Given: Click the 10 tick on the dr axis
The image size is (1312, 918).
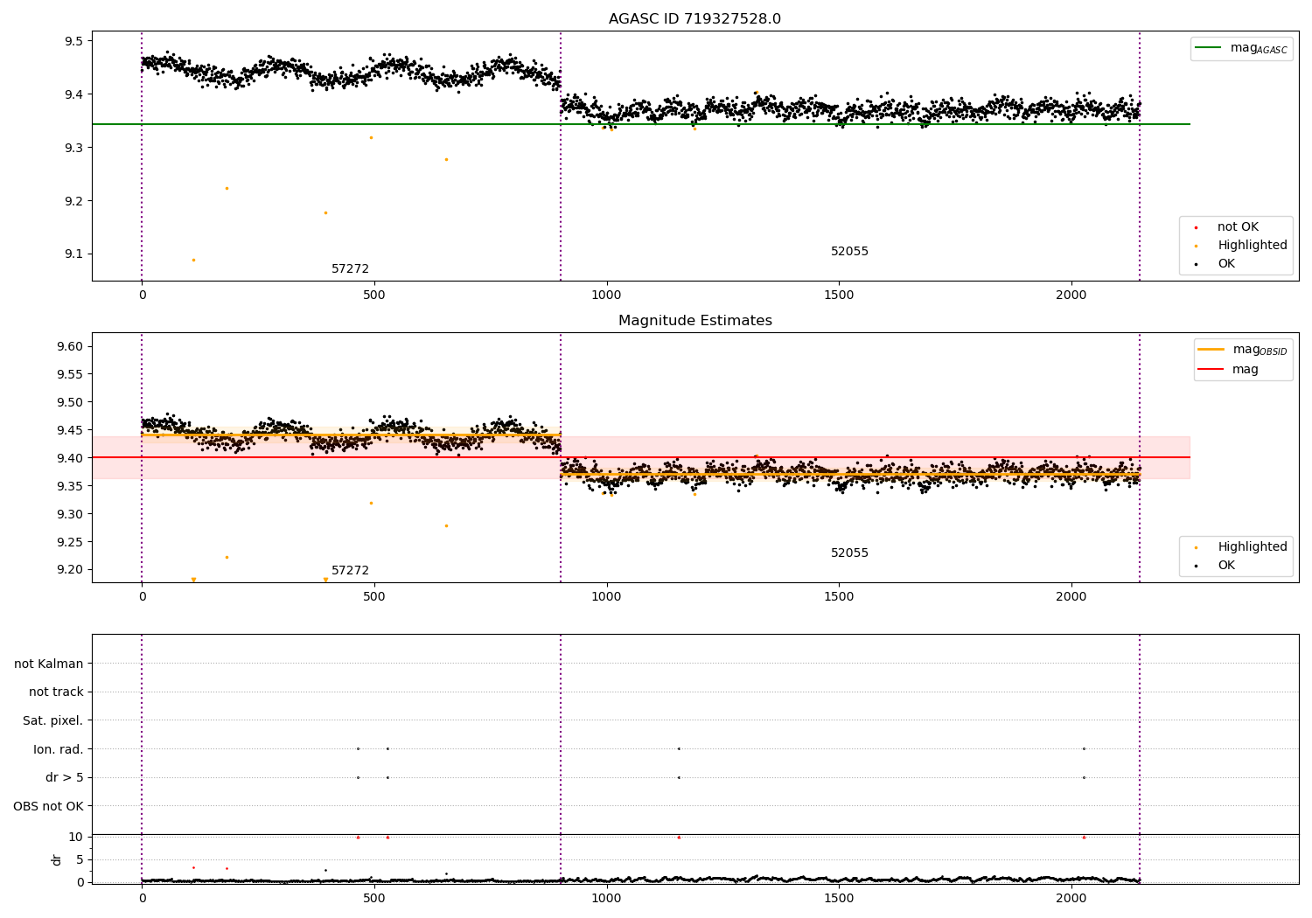Looking at the screenshot, I should pos(76,837).
